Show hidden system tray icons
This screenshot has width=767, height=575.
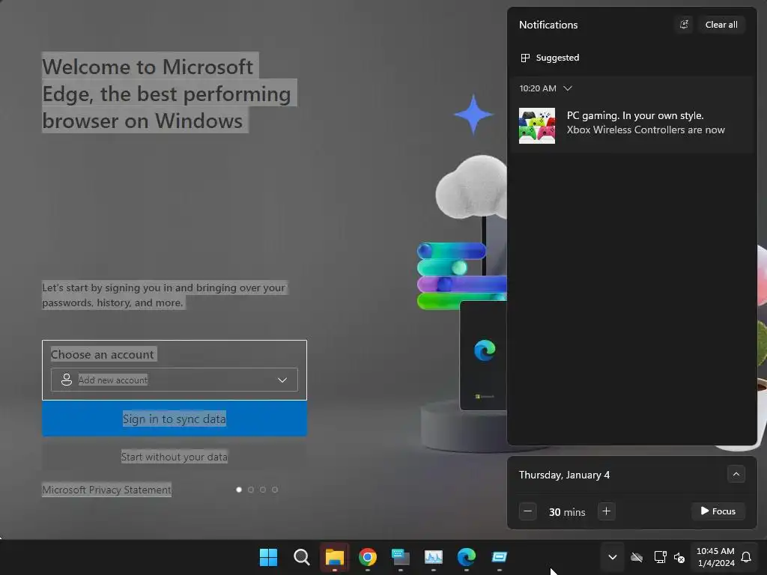613,557
